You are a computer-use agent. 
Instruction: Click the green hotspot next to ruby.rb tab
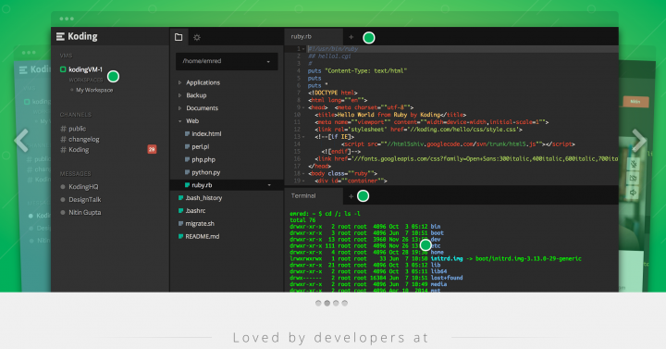pos(369,38)
